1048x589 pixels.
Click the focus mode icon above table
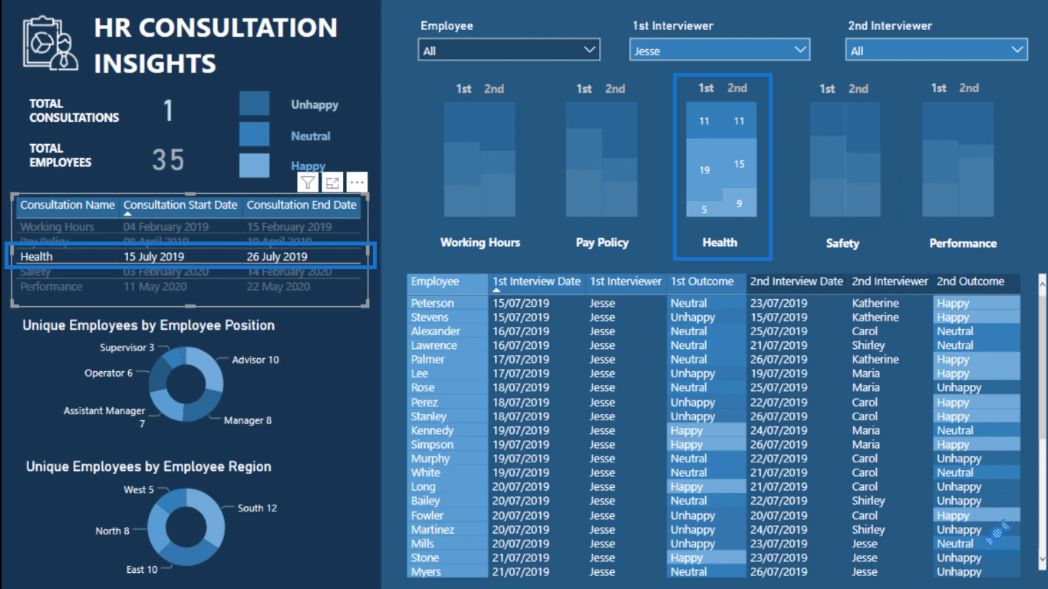tap(332, 183)
